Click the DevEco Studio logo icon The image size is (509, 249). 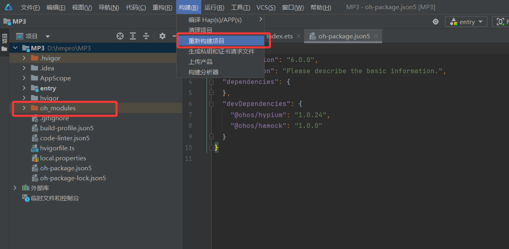pos(9,8)
